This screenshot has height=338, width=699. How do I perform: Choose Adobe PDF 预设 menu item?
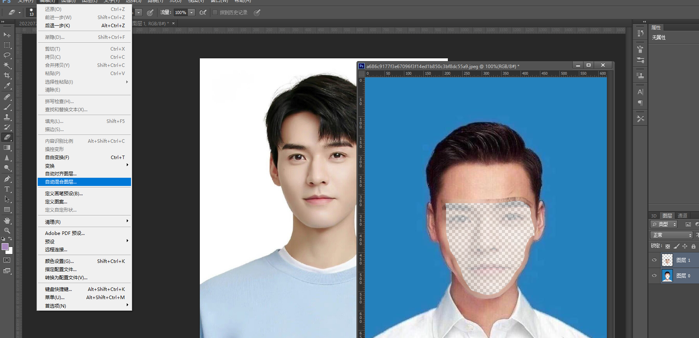tap(84, 233)
